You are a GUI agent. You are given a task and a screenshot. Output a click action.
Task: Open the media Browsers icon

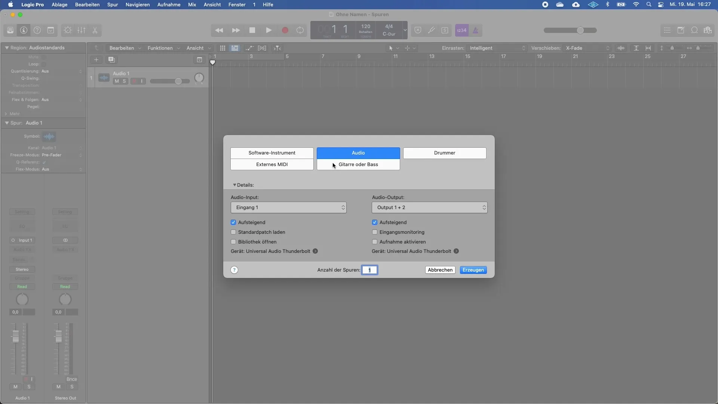(708, 30)
